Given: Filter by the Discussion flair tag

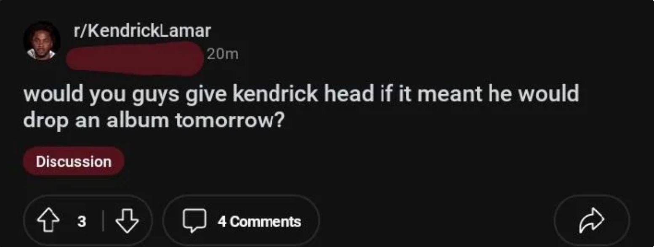Looking at the screenshot, I should point(74,162).
